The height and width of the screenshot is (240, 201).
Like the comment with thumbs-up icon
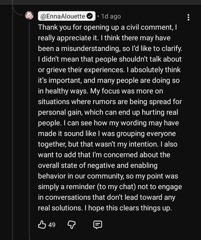coord(42,225)
